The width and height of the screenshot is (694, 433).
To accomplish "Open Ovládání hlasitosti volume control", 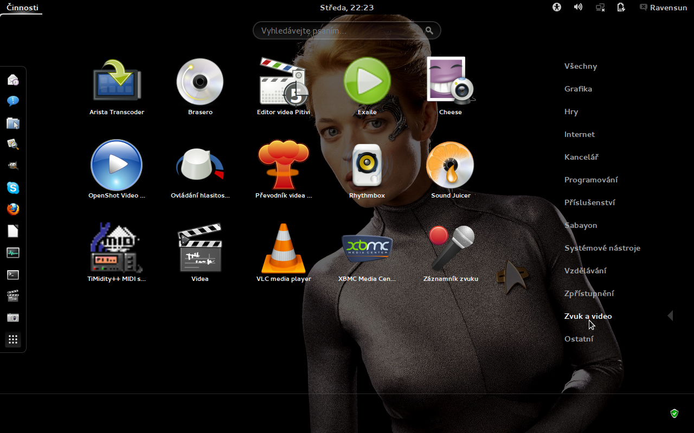I will [200, 170].
